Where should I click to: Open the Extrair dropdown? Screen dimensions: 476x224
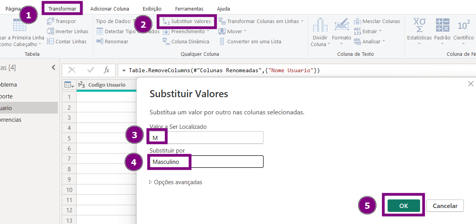[368, 31]
